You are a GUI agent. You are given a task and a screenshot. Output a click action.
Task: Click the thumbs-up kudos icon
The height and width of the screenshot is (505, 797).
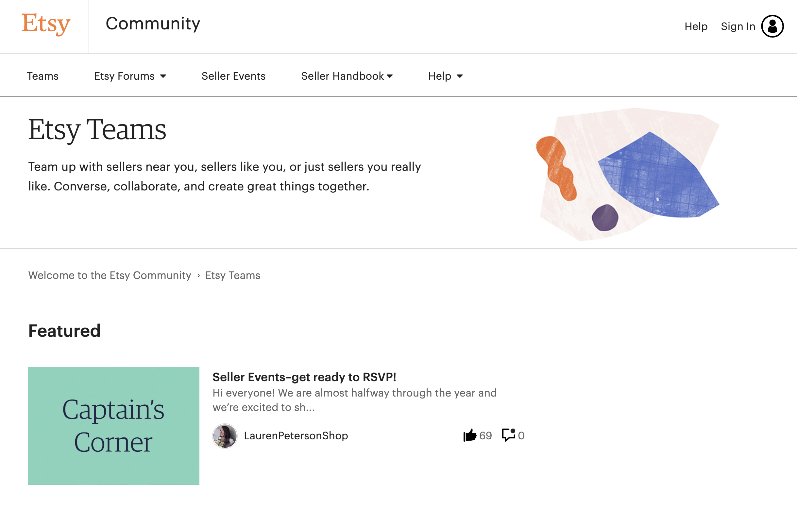pyautogui.click(x=470, y=435)
